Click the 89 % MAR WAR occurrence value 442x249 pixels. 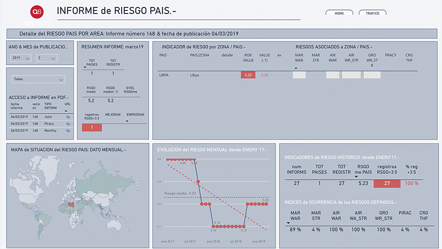[295, 230]
